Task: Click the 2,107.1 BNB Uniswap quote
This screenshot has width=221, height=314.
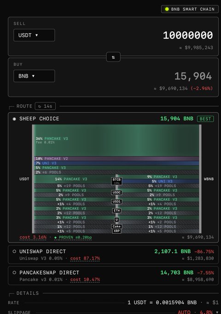Action: coord(173,251)
